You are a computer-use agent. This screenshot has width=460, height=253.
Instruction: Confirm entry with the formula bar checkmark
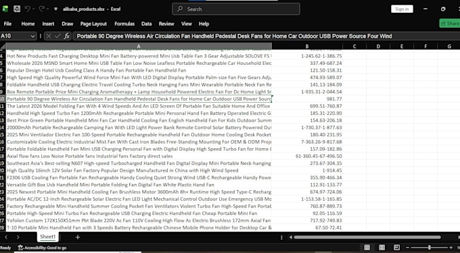pyautogui.click(x=57, y=36)
